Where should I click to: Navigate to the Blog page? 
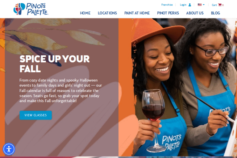pos(215,13)
